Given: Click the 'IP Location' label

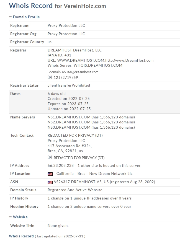Looking at the screenshot, I should [x=20, y=174].
